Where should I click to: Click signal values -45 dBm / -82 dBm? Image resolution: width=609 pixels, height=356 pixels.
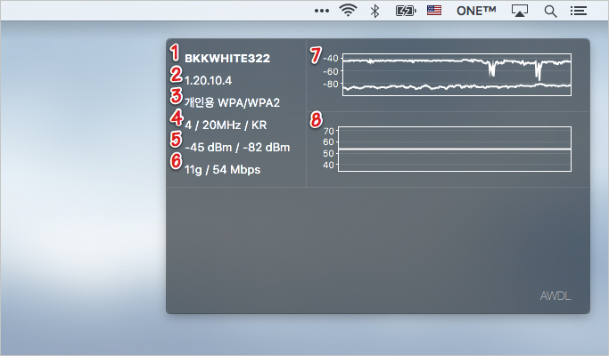[x=237, y=148]
